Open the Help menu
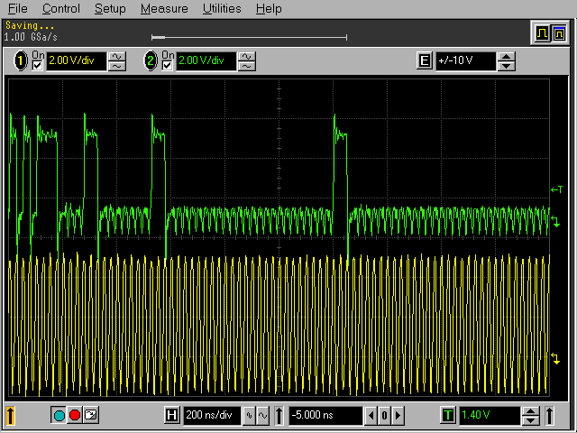 pyautogui.click(x=269, y=8)
